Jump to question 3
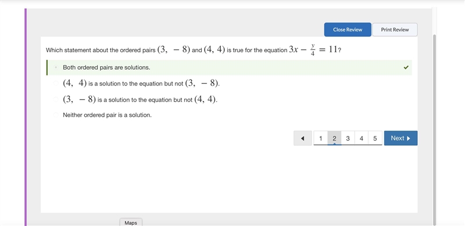The image size is (465, 226). pos(348,138)
